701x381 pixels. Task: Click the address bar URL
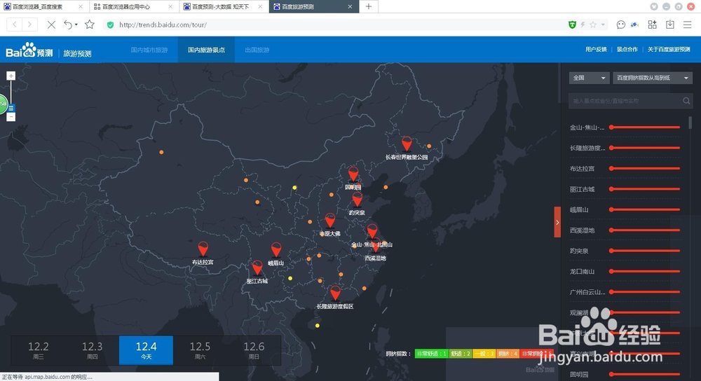(163, 25)
